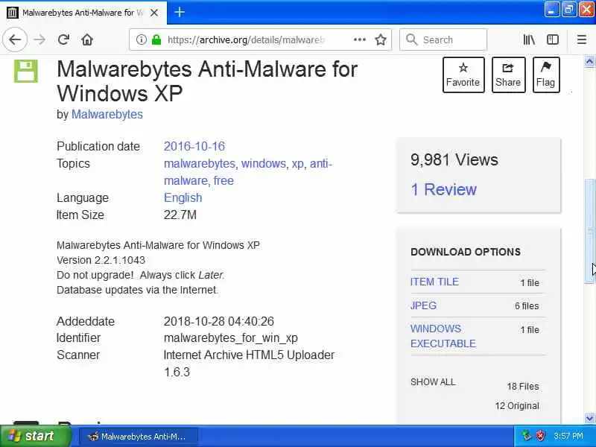Click SHOW ALL files
Image resolution: width=596 pixels, height=447 pixels.
click(x=433, y=382)
